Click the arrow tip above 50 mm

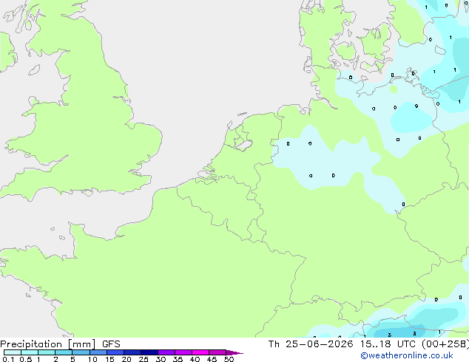(x=234, y=352)
